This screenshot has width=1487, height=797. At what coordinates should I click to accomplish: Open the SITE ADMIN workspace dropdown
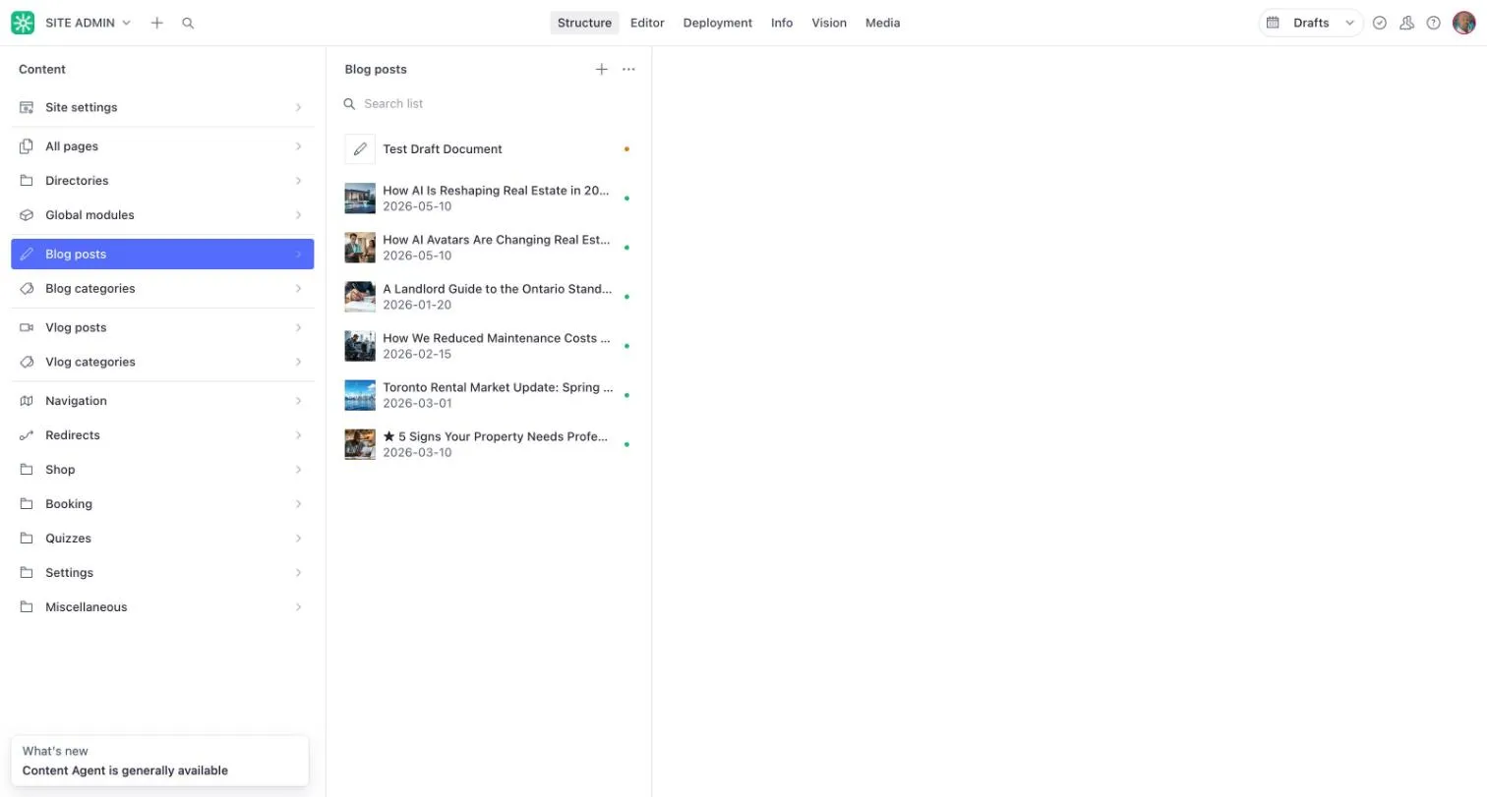(x=89, y=23)
